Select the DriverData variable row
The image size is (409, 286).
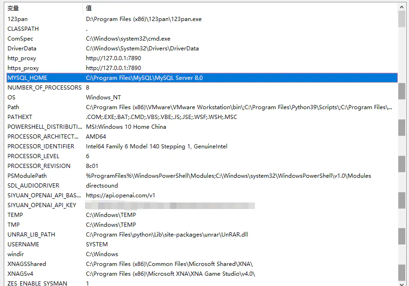(x=202, y=49)
